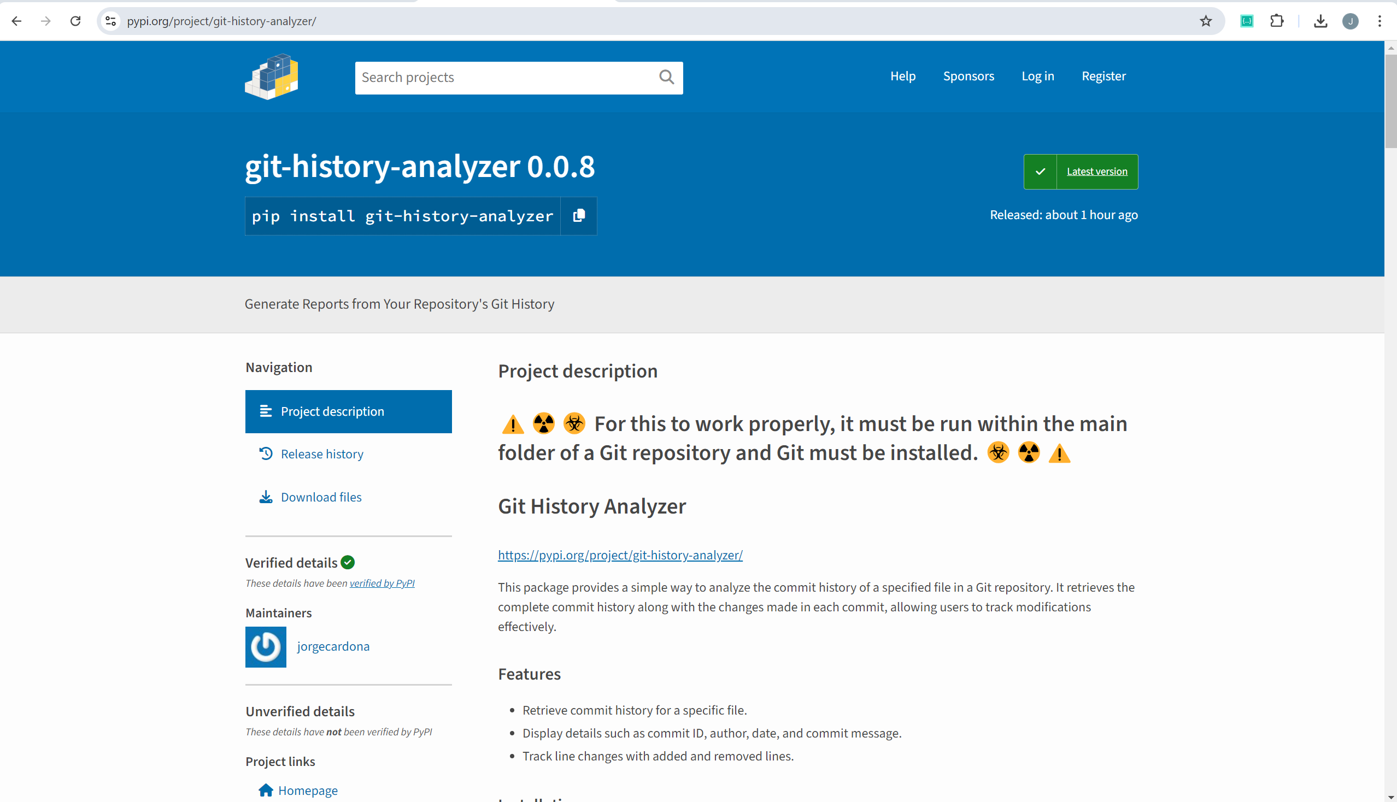Click the Homepage house icon
This screenshot has width=1397, height=802.
tap(266, 790)
